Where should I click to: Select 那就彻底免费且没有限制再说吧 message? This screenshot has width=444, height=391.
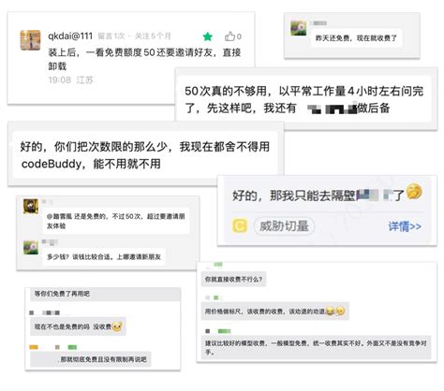[x=91, y=359]
